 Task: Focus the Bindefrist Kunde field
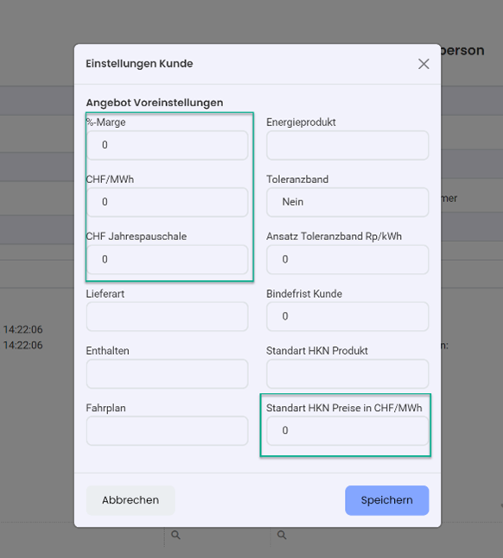click(x=347, y=317)
